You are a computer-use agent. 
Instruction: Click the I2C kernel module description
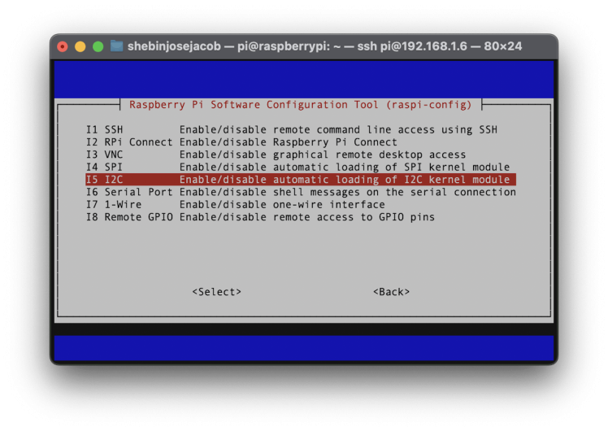345,179
